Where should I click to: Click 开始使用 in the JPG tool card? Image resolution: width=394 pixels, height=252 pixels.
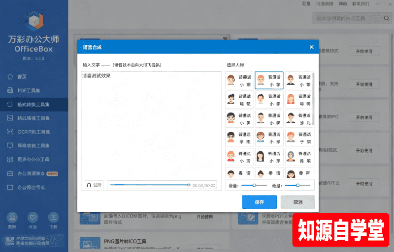[364, 117]
